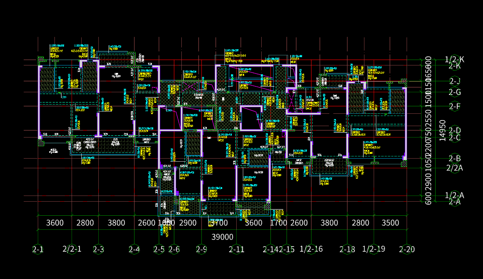This screenshot has width=483, height=279.
Task: Click the 2-3 axis bubble marker
Action: [98, 249]
